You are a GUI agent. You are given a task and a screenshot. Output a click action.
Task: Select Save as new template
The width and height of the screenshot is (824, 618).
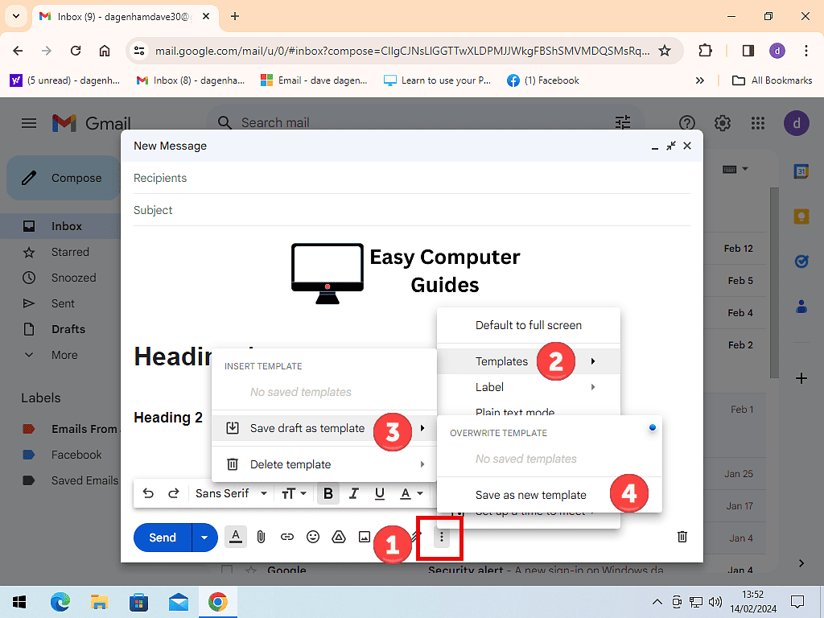(x=531, y=495)
